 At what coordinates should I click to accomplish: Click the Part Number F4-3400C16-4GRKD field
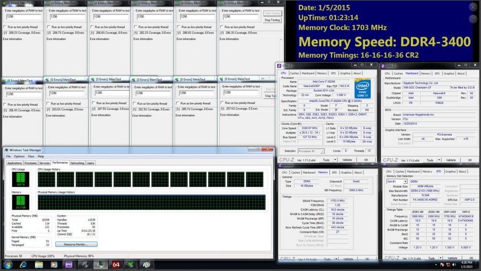pyautogui.click(x=425, y=200)
